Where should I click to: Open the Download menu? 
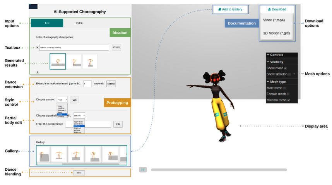click(277, 9)
